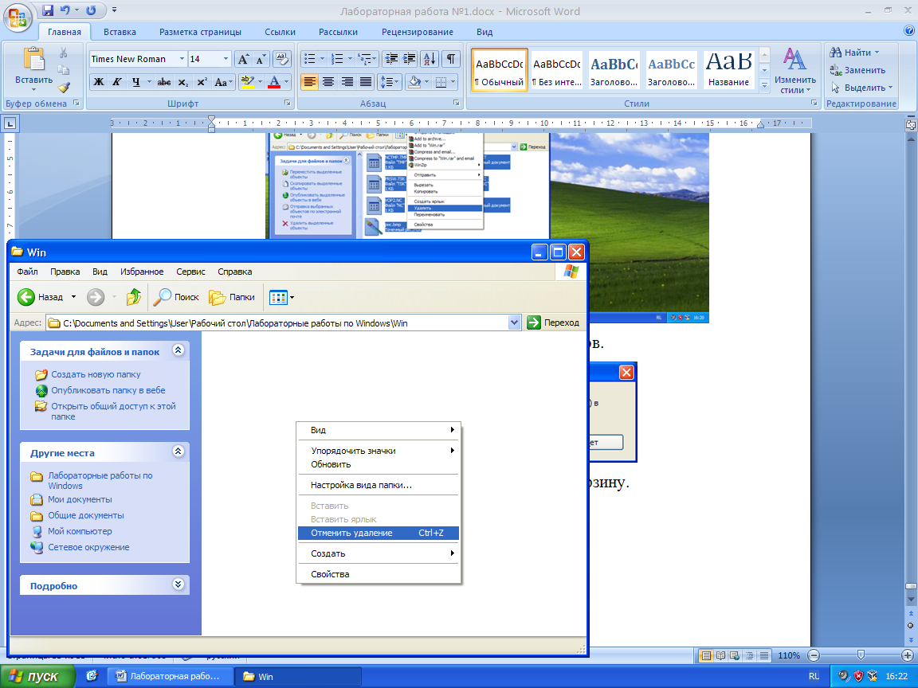Toggle bold (Ж) formatting

click(x=99, y=82)
